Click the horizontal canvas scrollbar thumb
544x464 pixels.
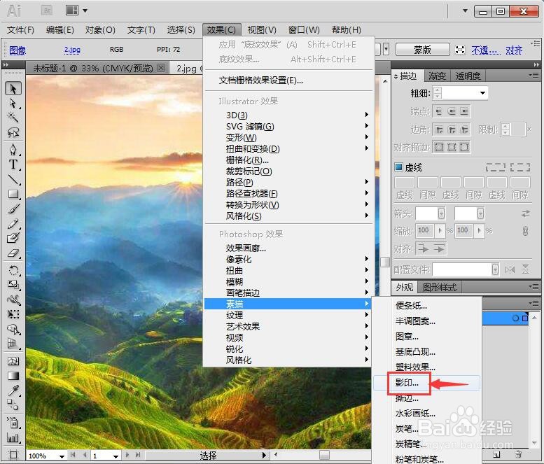tap(324, 455)
